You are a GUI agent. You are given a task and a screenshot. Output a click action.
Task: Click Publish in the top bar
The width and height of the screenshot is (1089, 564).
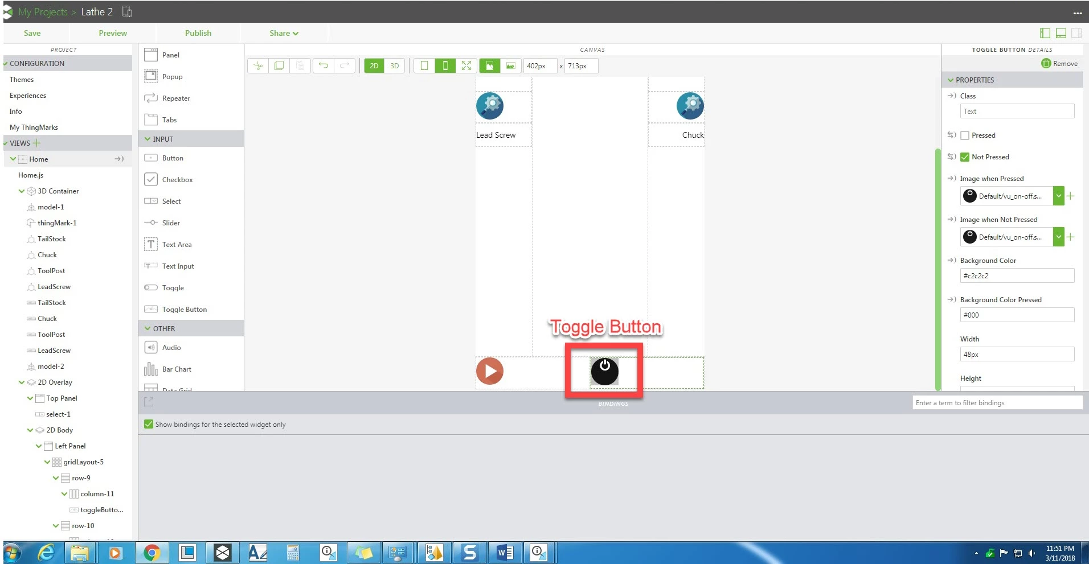[x=198, y=33]
